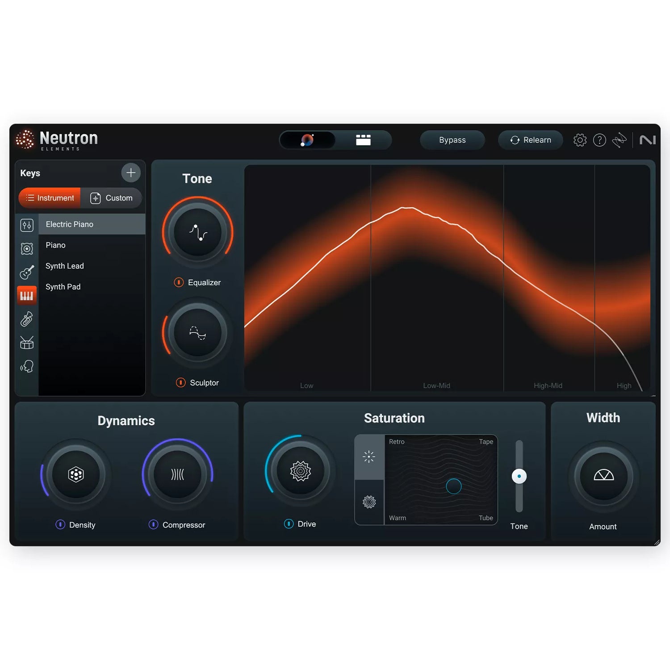Switch to the Instrument tab
Screen dimensions: 670x670
(50, 198)
